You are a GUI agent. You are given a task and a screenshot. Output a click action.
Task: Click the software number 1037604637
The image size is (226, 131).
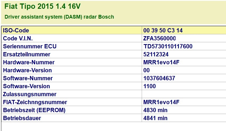159,78
